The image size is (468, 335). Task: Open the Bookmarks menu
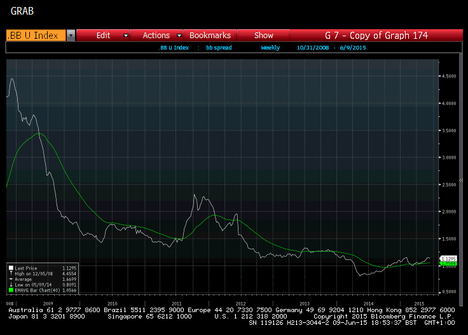210,36
